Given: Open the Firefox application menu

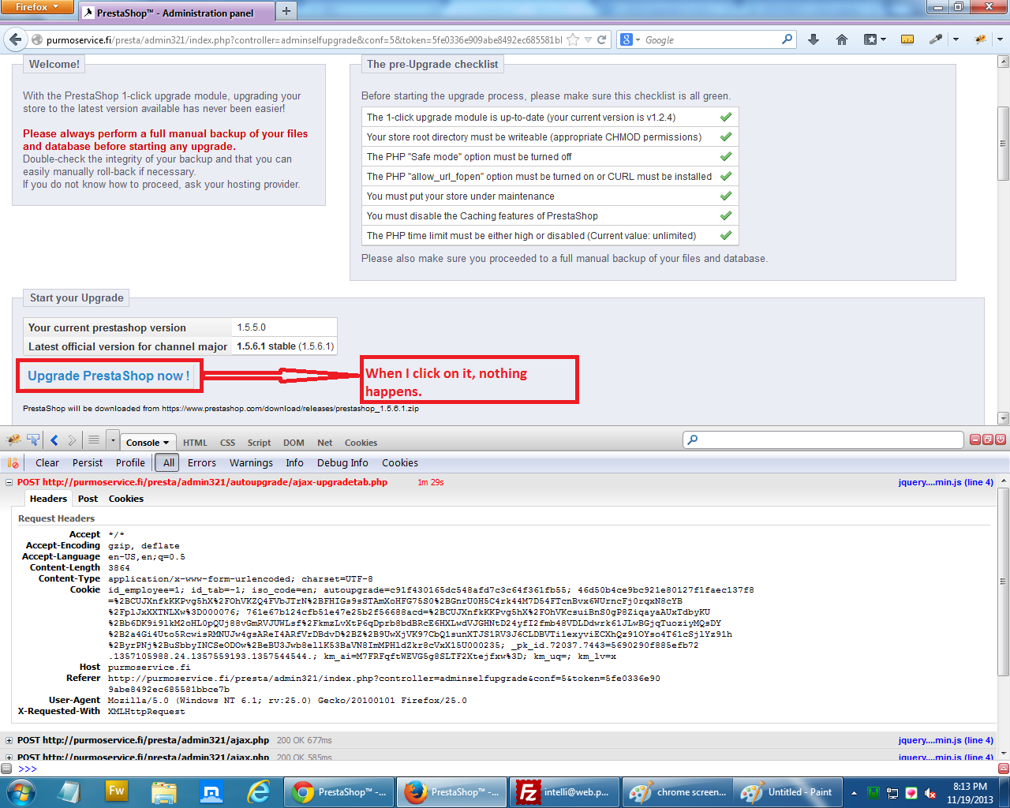Looking at the screenshot, I should (x=37, y=7).
